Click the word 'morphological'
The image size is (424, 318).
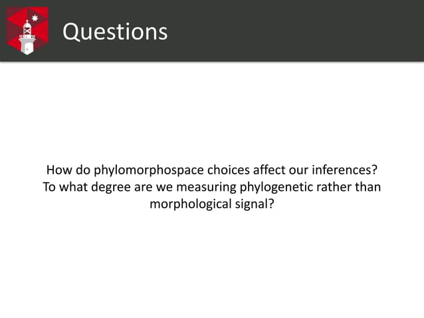click(x=191, y=204)
